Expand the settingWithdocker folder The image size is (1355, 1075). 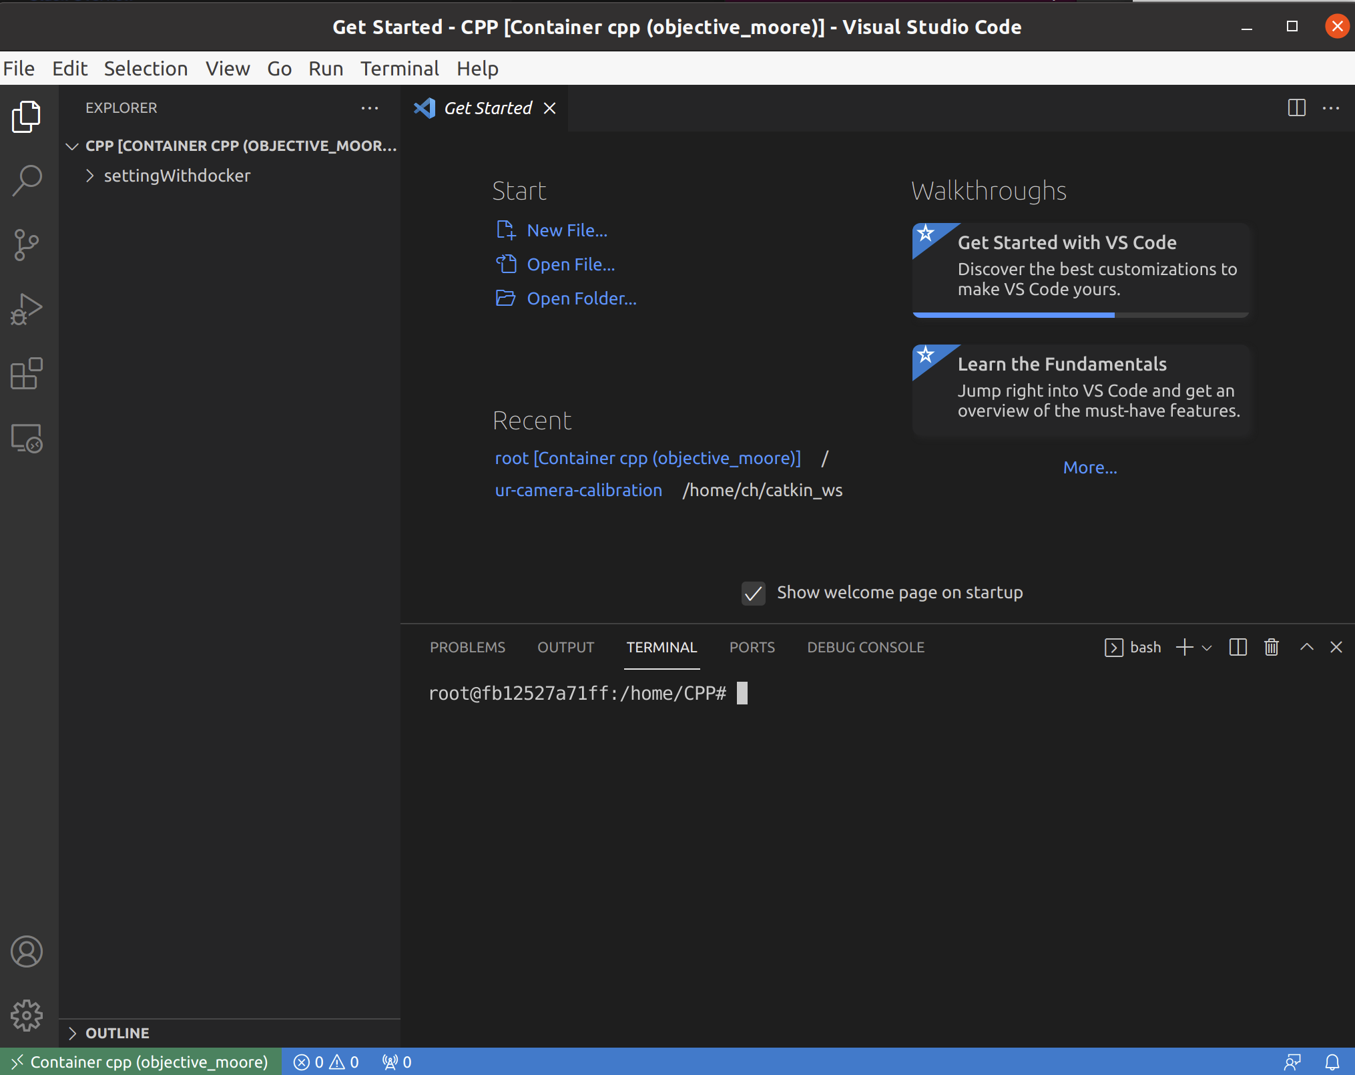(177, 176)
